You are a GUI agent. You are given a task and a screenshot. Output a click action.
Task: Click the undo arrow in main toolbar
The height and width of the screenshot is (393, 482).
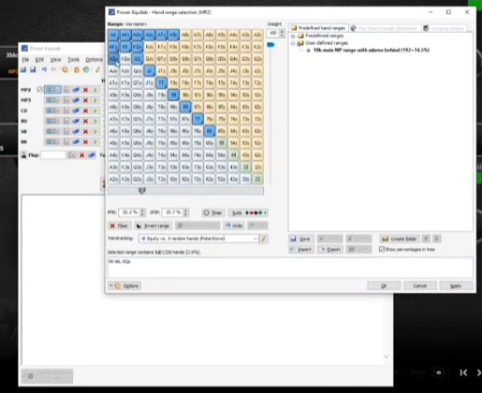coord(44,69)
